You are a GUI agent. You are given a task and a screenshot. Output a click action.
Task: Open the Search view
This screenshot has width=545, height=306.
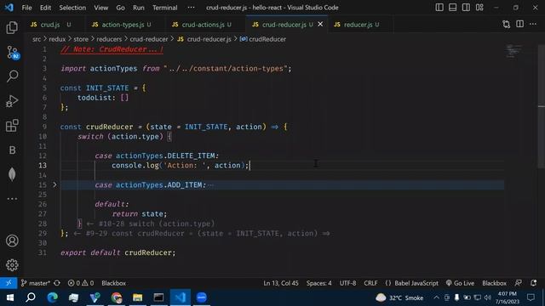pyautogui.click(x=12, y=76)
